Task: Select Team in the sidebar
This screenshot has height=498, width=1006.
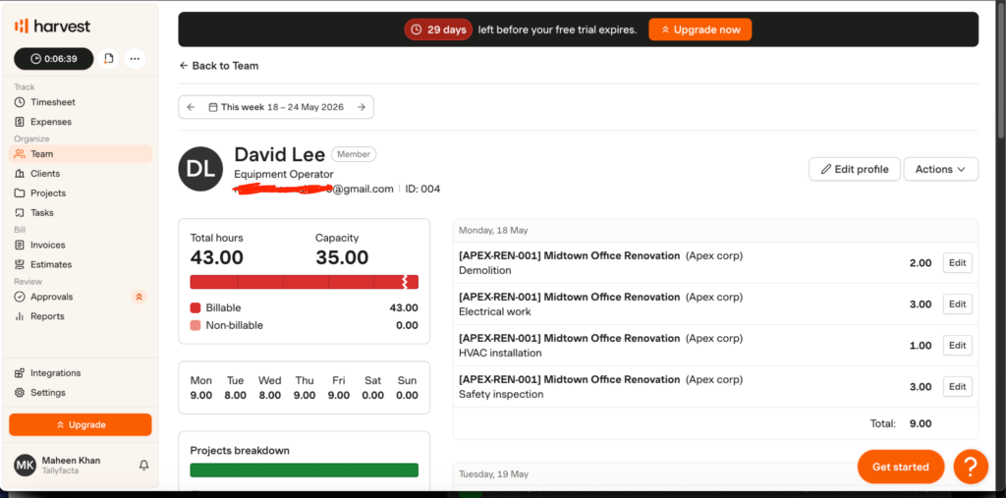Action: pos(81,154)
